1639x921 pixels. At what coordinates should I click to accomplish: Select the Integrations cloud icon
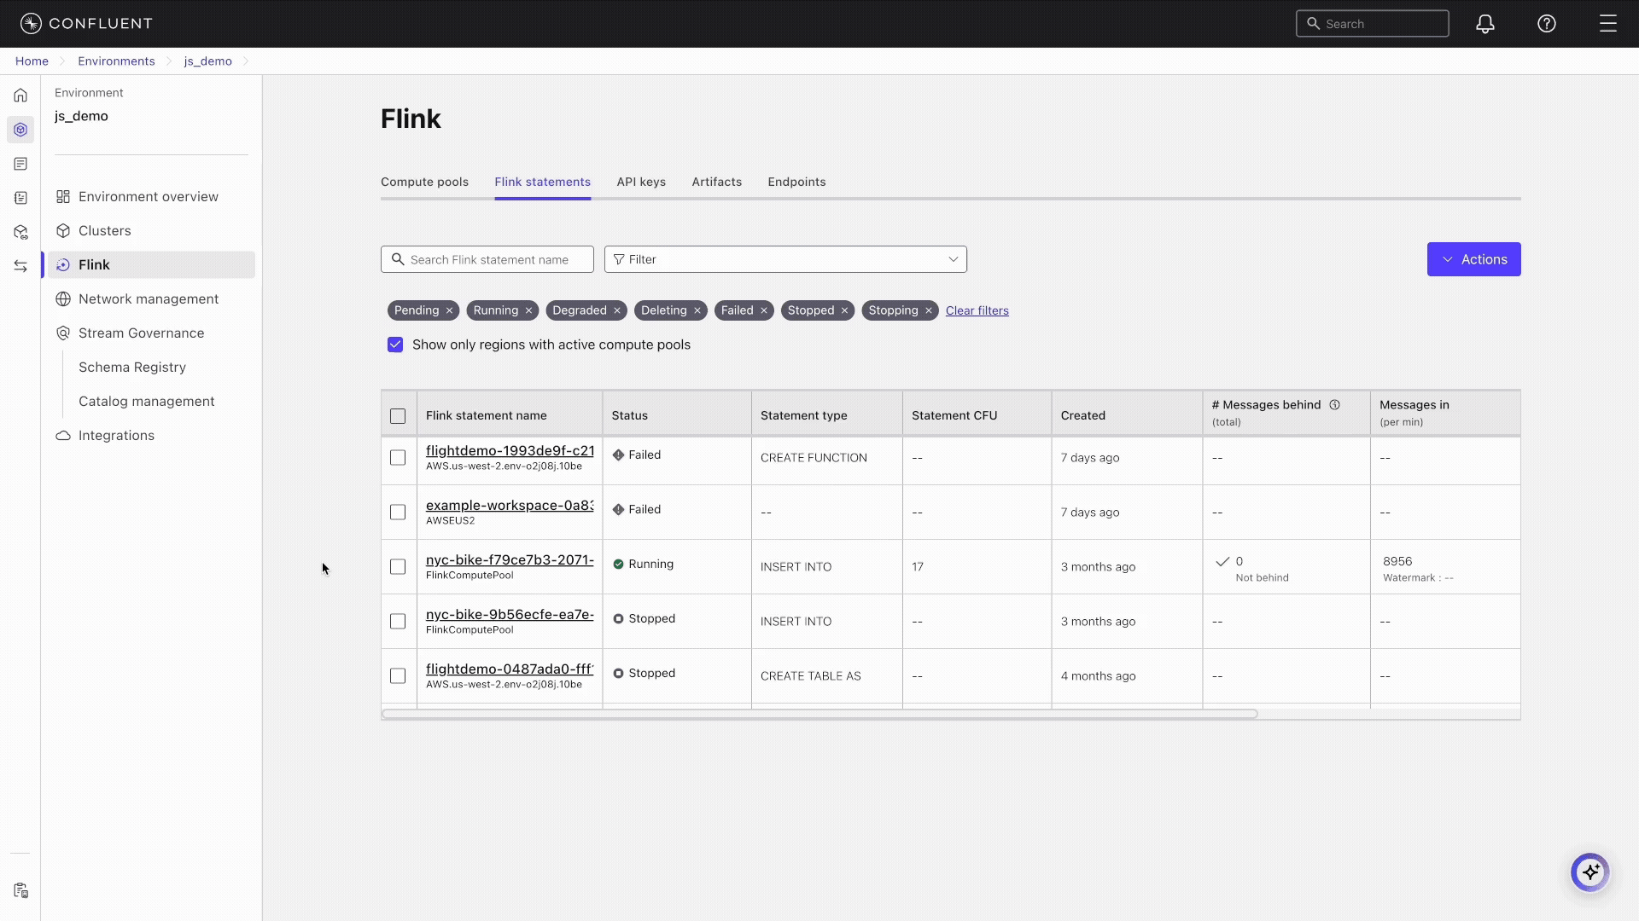[62, 436]
